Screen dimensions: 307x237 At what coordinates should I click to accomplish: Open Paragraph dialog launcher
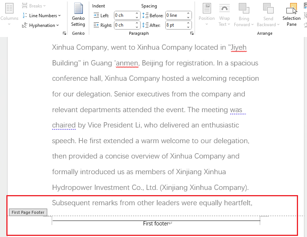point(192,33)
